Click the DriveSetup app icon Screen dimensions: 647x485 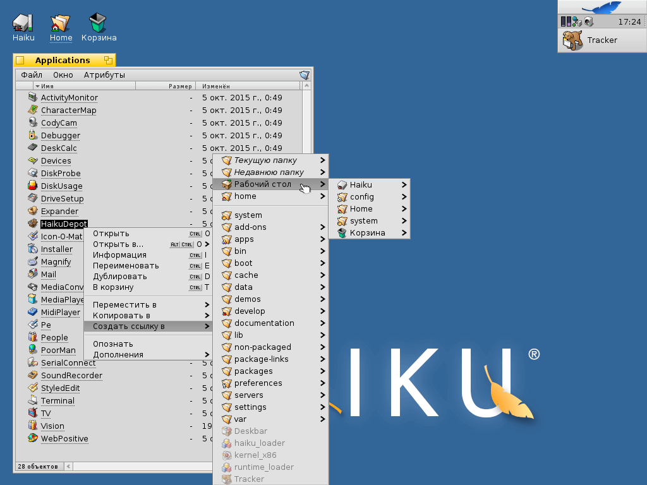(33, 198)
